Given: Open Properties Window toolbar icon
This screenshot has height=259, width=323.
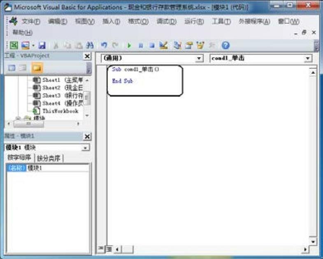Looking at the screenshot, I should point(189,45).
